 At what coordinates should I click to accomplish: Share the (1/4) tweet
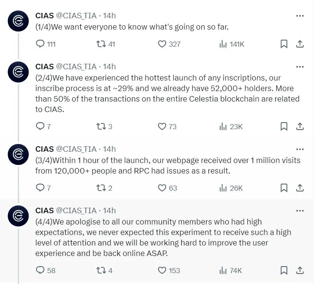click(299, 44)
